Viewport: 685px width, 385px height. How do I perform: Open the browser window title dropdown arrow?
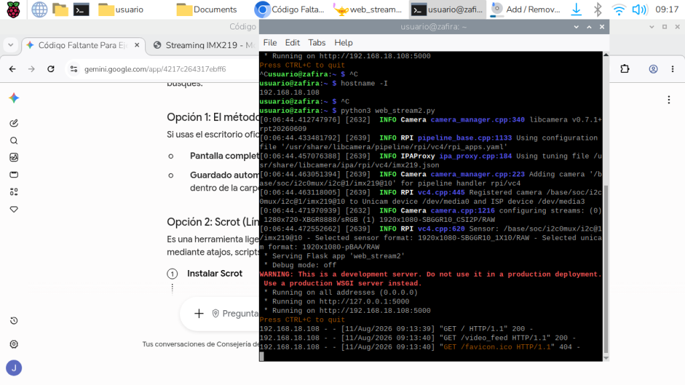(652, 27)
